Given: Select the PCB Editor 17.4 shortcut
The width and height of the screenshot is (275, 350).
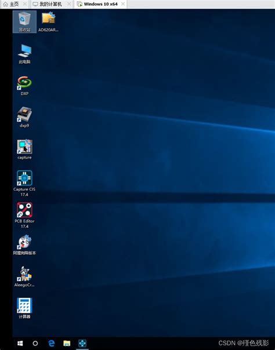Looking at the screenshot, I should pos(24,215).
